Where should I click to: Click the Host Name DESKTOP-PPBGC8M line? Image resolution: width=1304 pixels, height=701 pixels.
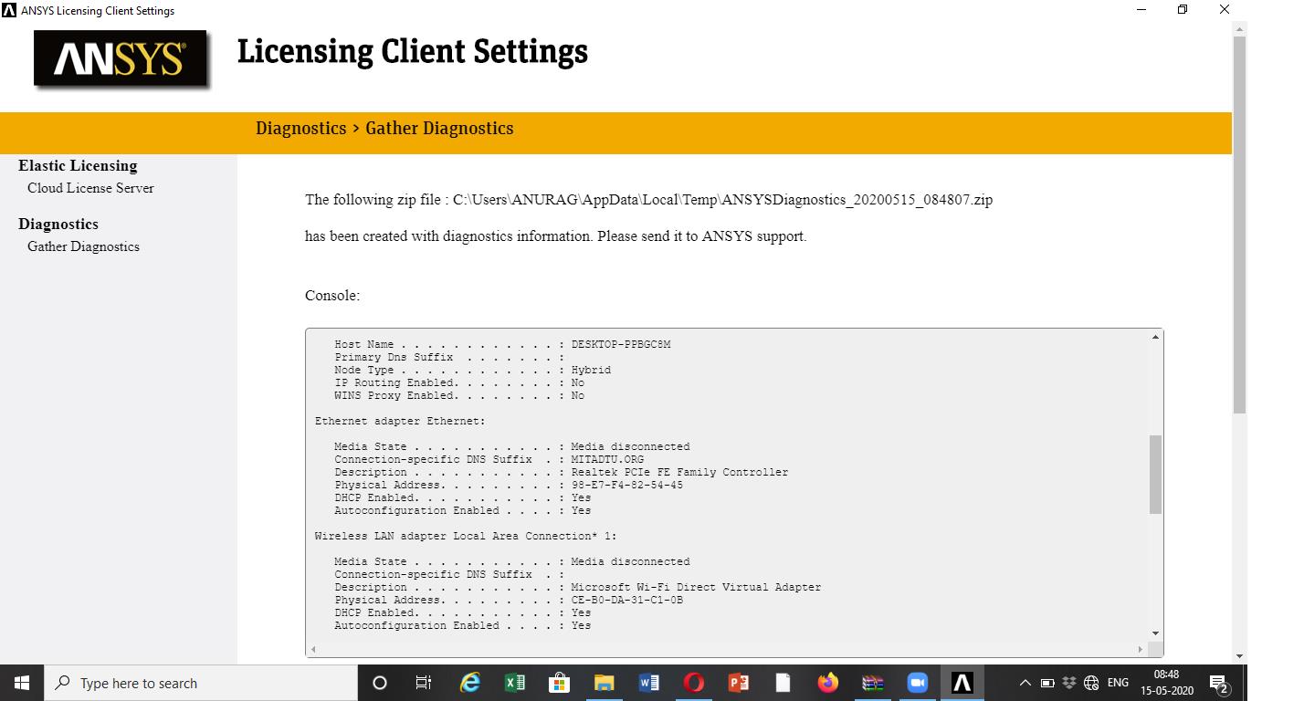pos(502,345)
